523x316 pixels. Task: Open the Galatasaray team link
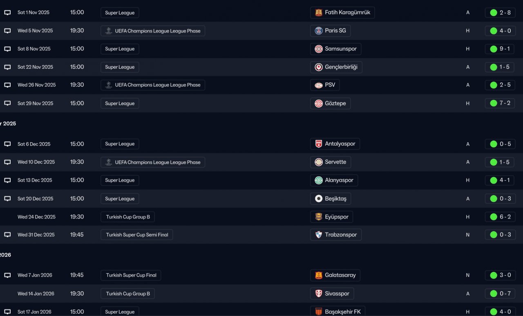click(x=340, y=275)
